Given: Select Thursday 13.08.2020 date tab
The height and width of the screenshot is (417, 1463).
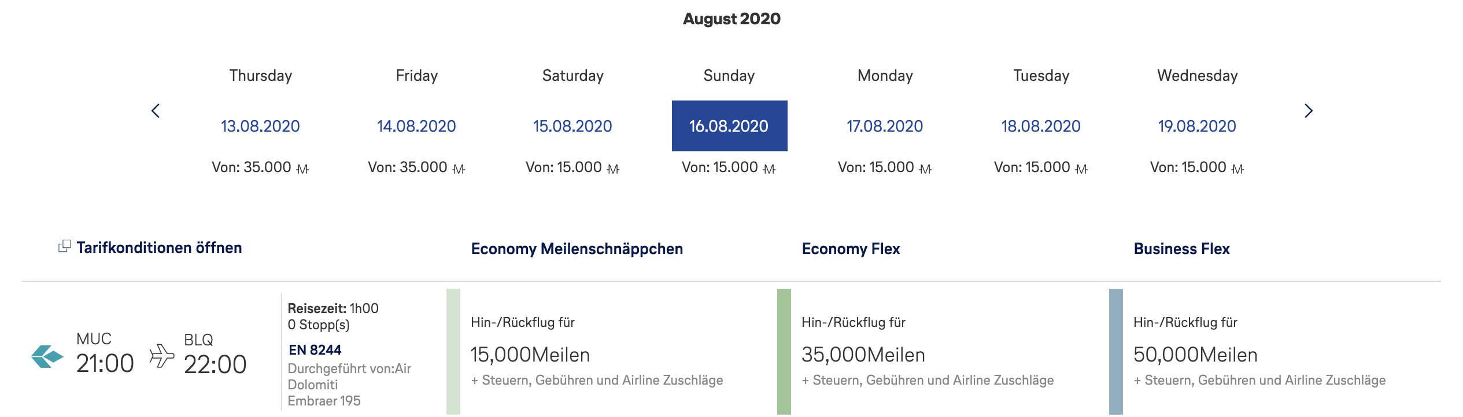Looking at the screenshot, I should tap(260, 126).
